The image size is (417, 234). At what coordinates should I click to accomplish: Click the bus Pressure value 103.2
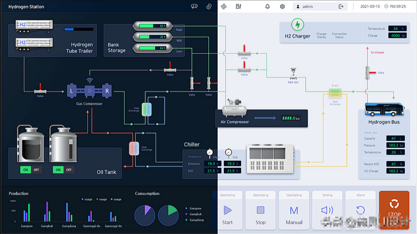[396, 145]
